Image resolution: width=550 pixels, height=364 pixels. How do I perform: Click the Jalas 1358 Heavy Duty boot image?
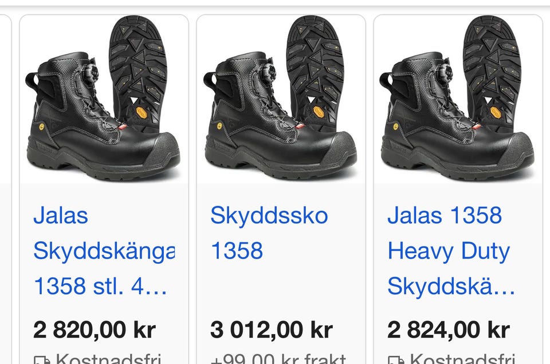pyautogui.click(x=458, y=99)
